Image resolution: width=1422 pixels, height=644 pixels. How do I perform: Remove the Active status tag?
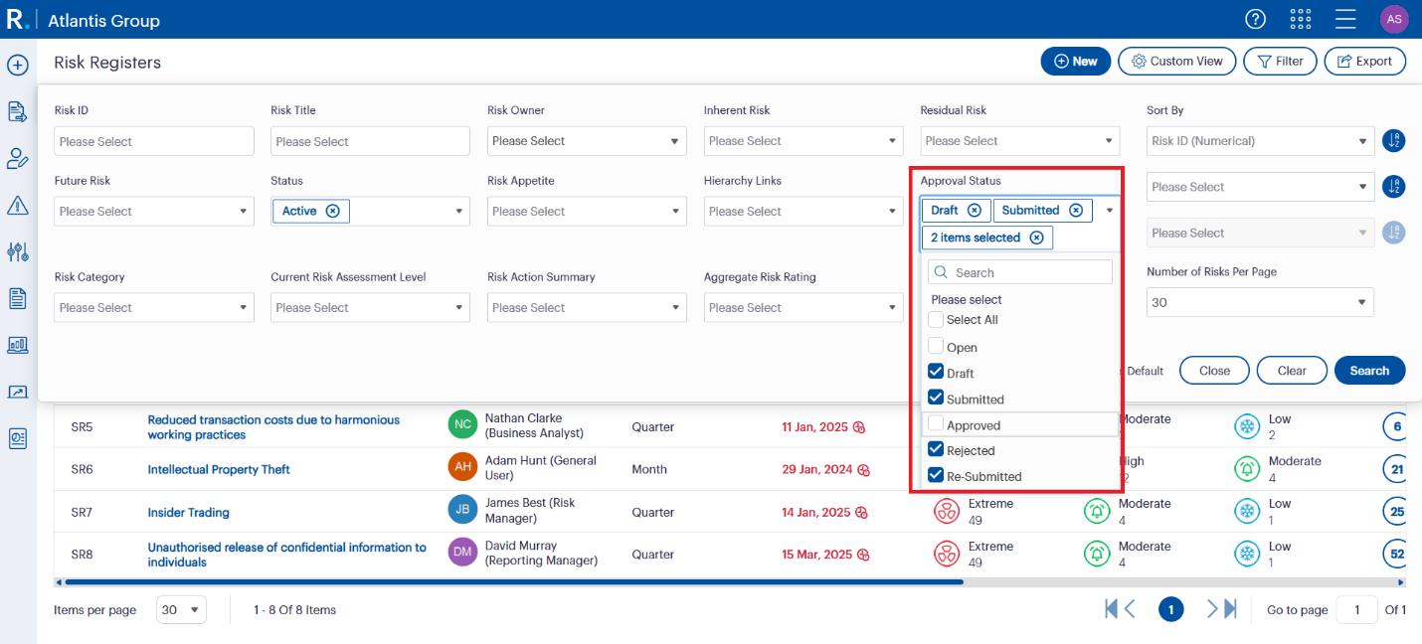tap(332, 211)
